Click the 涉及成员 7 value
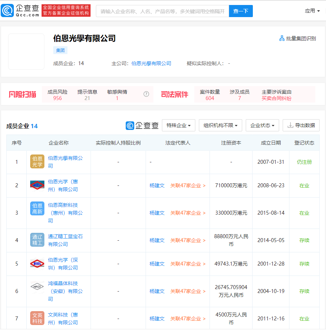 click(239, 98)
